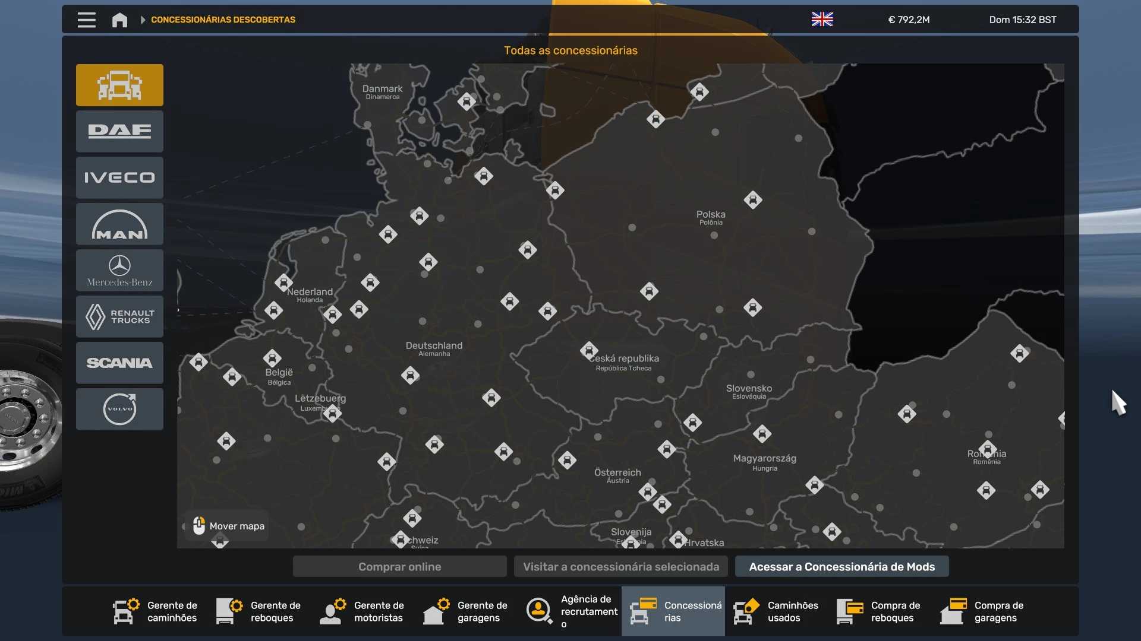Select dealer marker nearest Polska label
This screenshot has height=641, width=1141.
click(x=753, y=200)
